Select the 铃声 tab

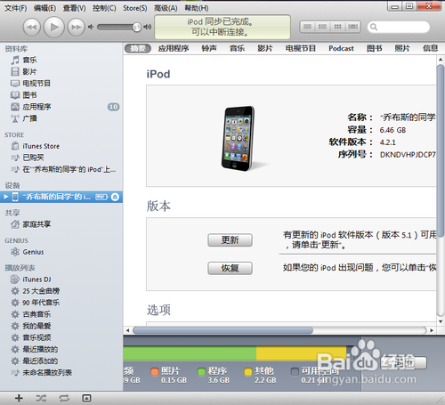[209, 48]
